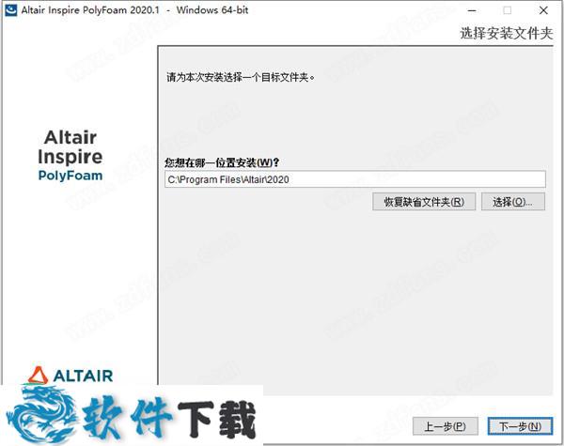564x446 pixels.
Task: Click the installer app icon in title bar
Action: [10, 10]
